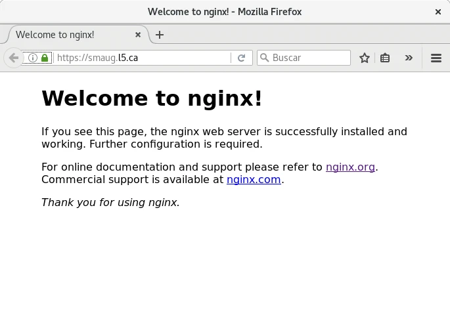Click the 'Welcome to nginx!' page heading
Viewport: 450px width, 315px height.
pos(152,98)
